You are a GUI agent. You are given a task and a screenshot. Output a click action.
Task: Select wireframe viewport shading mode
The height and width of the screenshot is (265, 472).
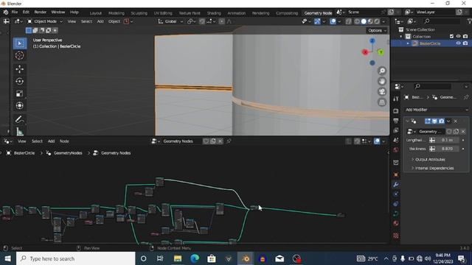click(357, 21)
